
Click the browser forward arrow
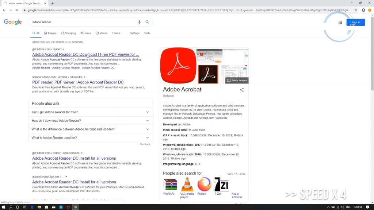click(x=11, y=10)
